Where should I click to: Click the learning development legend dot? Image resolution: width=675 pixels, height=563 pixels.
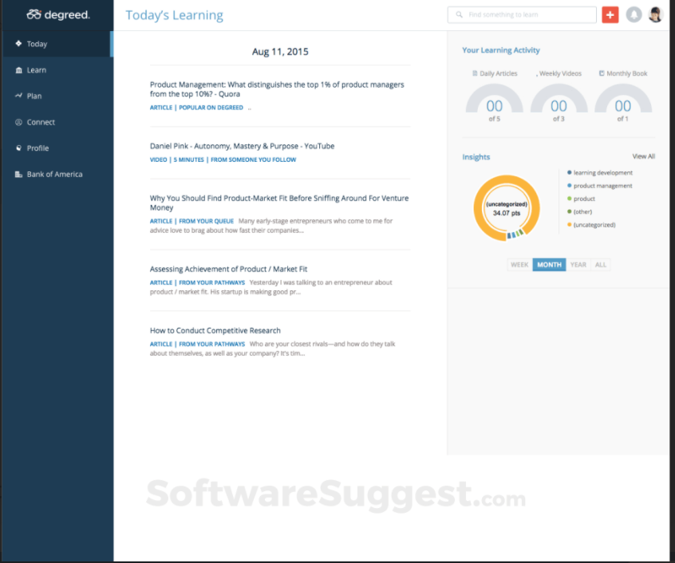(569, 172)
